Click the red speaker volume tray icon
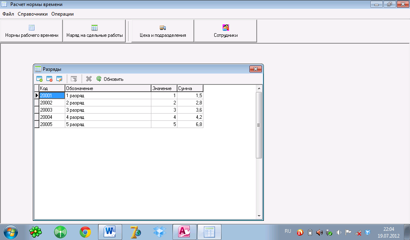Image resolution: width=410 pixels, height=240 pixels. tap(319, 232)
